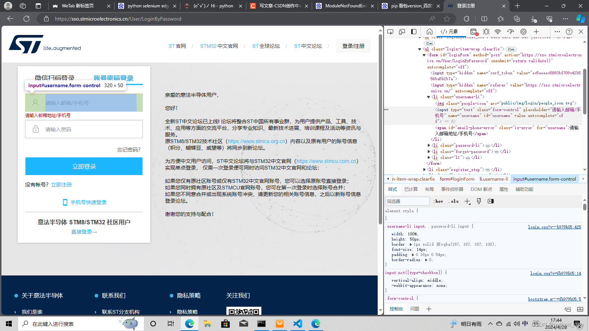
Task: Switch to 已计算 computed tab
Action: point(411,189)
